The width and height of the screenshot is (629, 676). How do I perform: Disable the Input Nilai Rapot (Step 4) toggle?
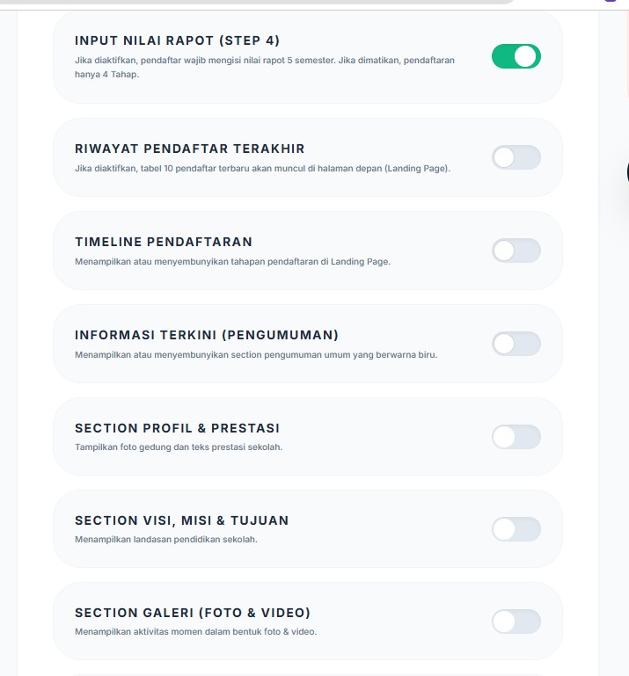[516, 57]
